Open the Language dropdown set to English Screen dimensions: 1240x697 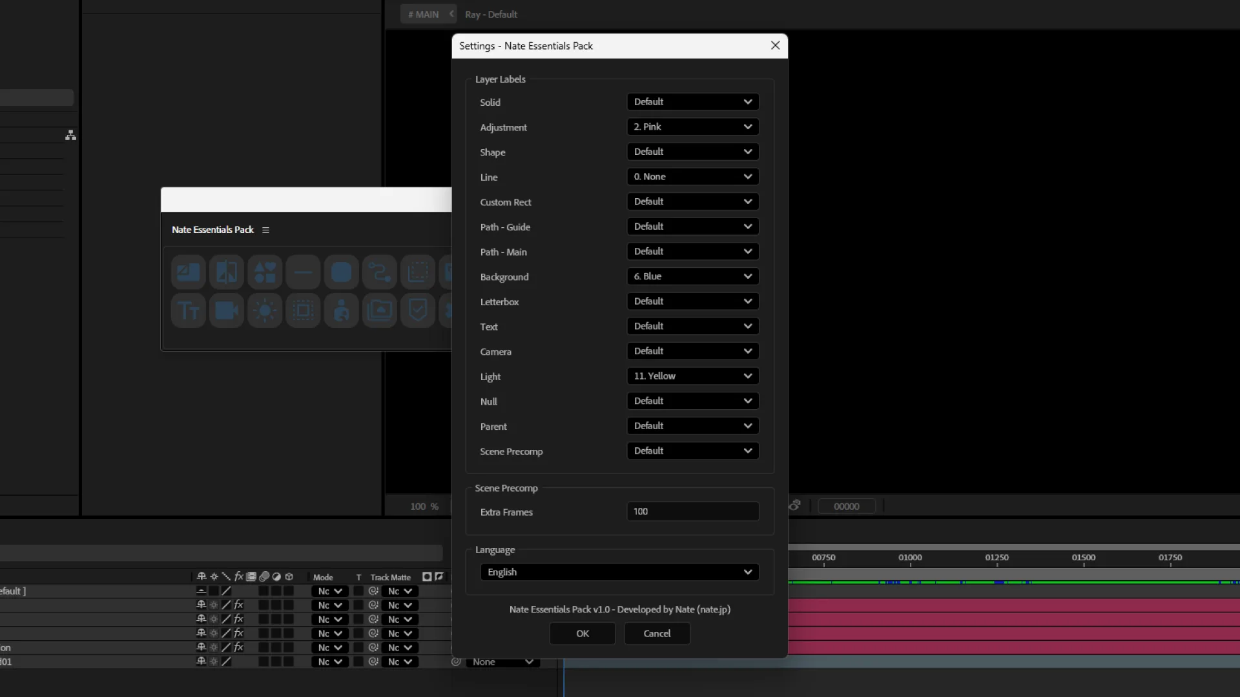pyautogui.click(x=619, y=572)
